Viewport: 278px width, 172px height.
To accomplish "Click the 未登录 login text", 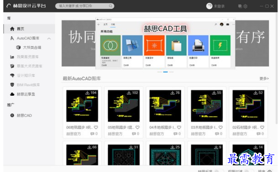I will pyautogui.click(x=219, y=6).
